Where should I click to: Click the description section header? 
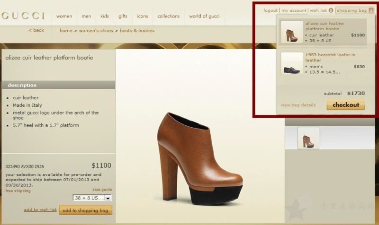coord(58,85)
